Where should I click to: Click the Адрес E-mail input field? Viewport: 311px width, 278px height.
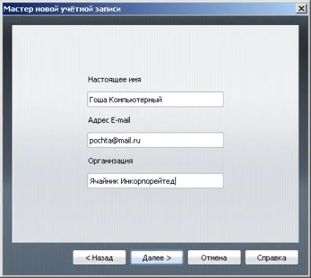tap(155, 140)
